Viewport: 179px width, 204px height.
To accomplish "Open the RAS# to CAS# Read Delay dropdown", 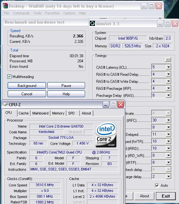I will click(x=168, y=74).
